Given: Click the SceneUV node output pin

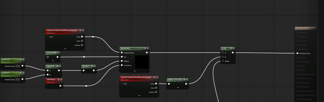Looking at the screenshot, I should [58, 57].
